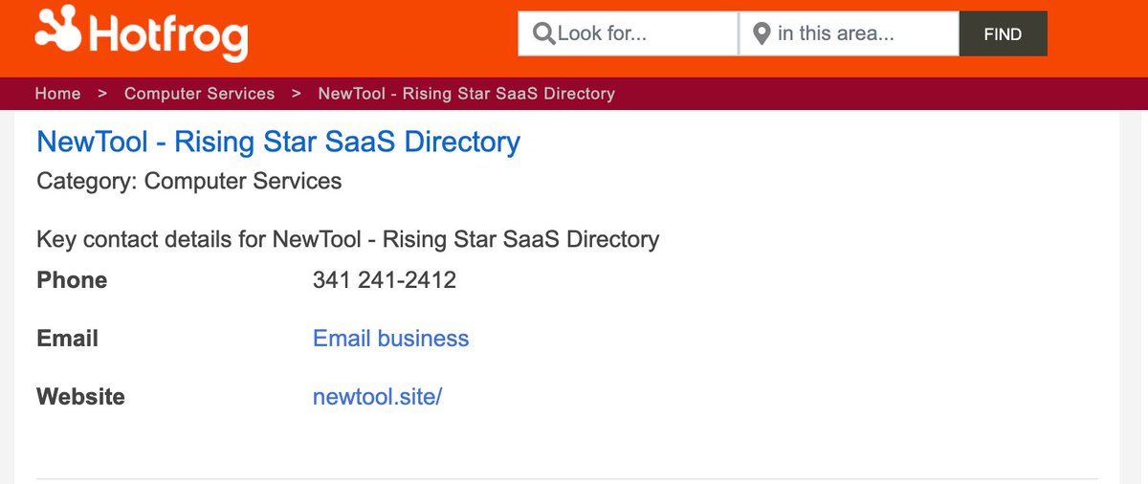1148x484 pixels.
Task: Click the location pin icon
Action: point(762,34)
